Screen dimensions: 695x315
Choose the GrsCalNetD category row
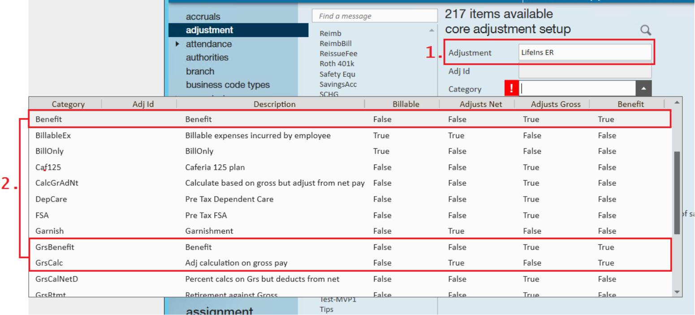(350, 279)
